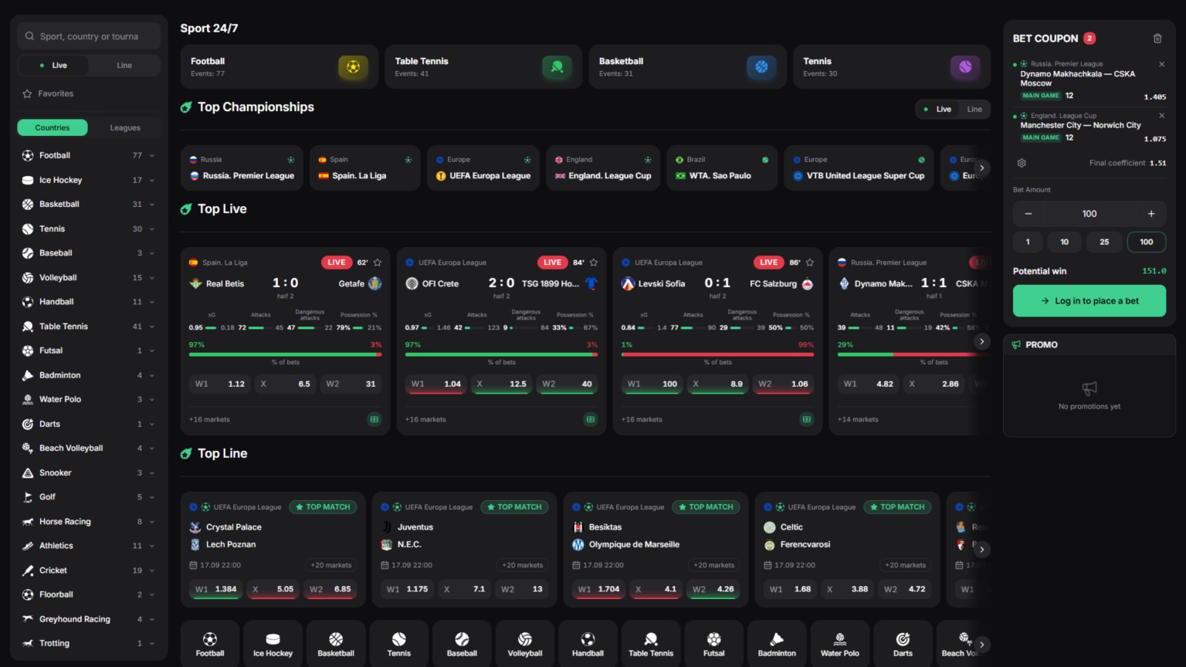Open stats icon on Real Betis card
This screenshot has width=1186, height=667.
pos(374,419)
